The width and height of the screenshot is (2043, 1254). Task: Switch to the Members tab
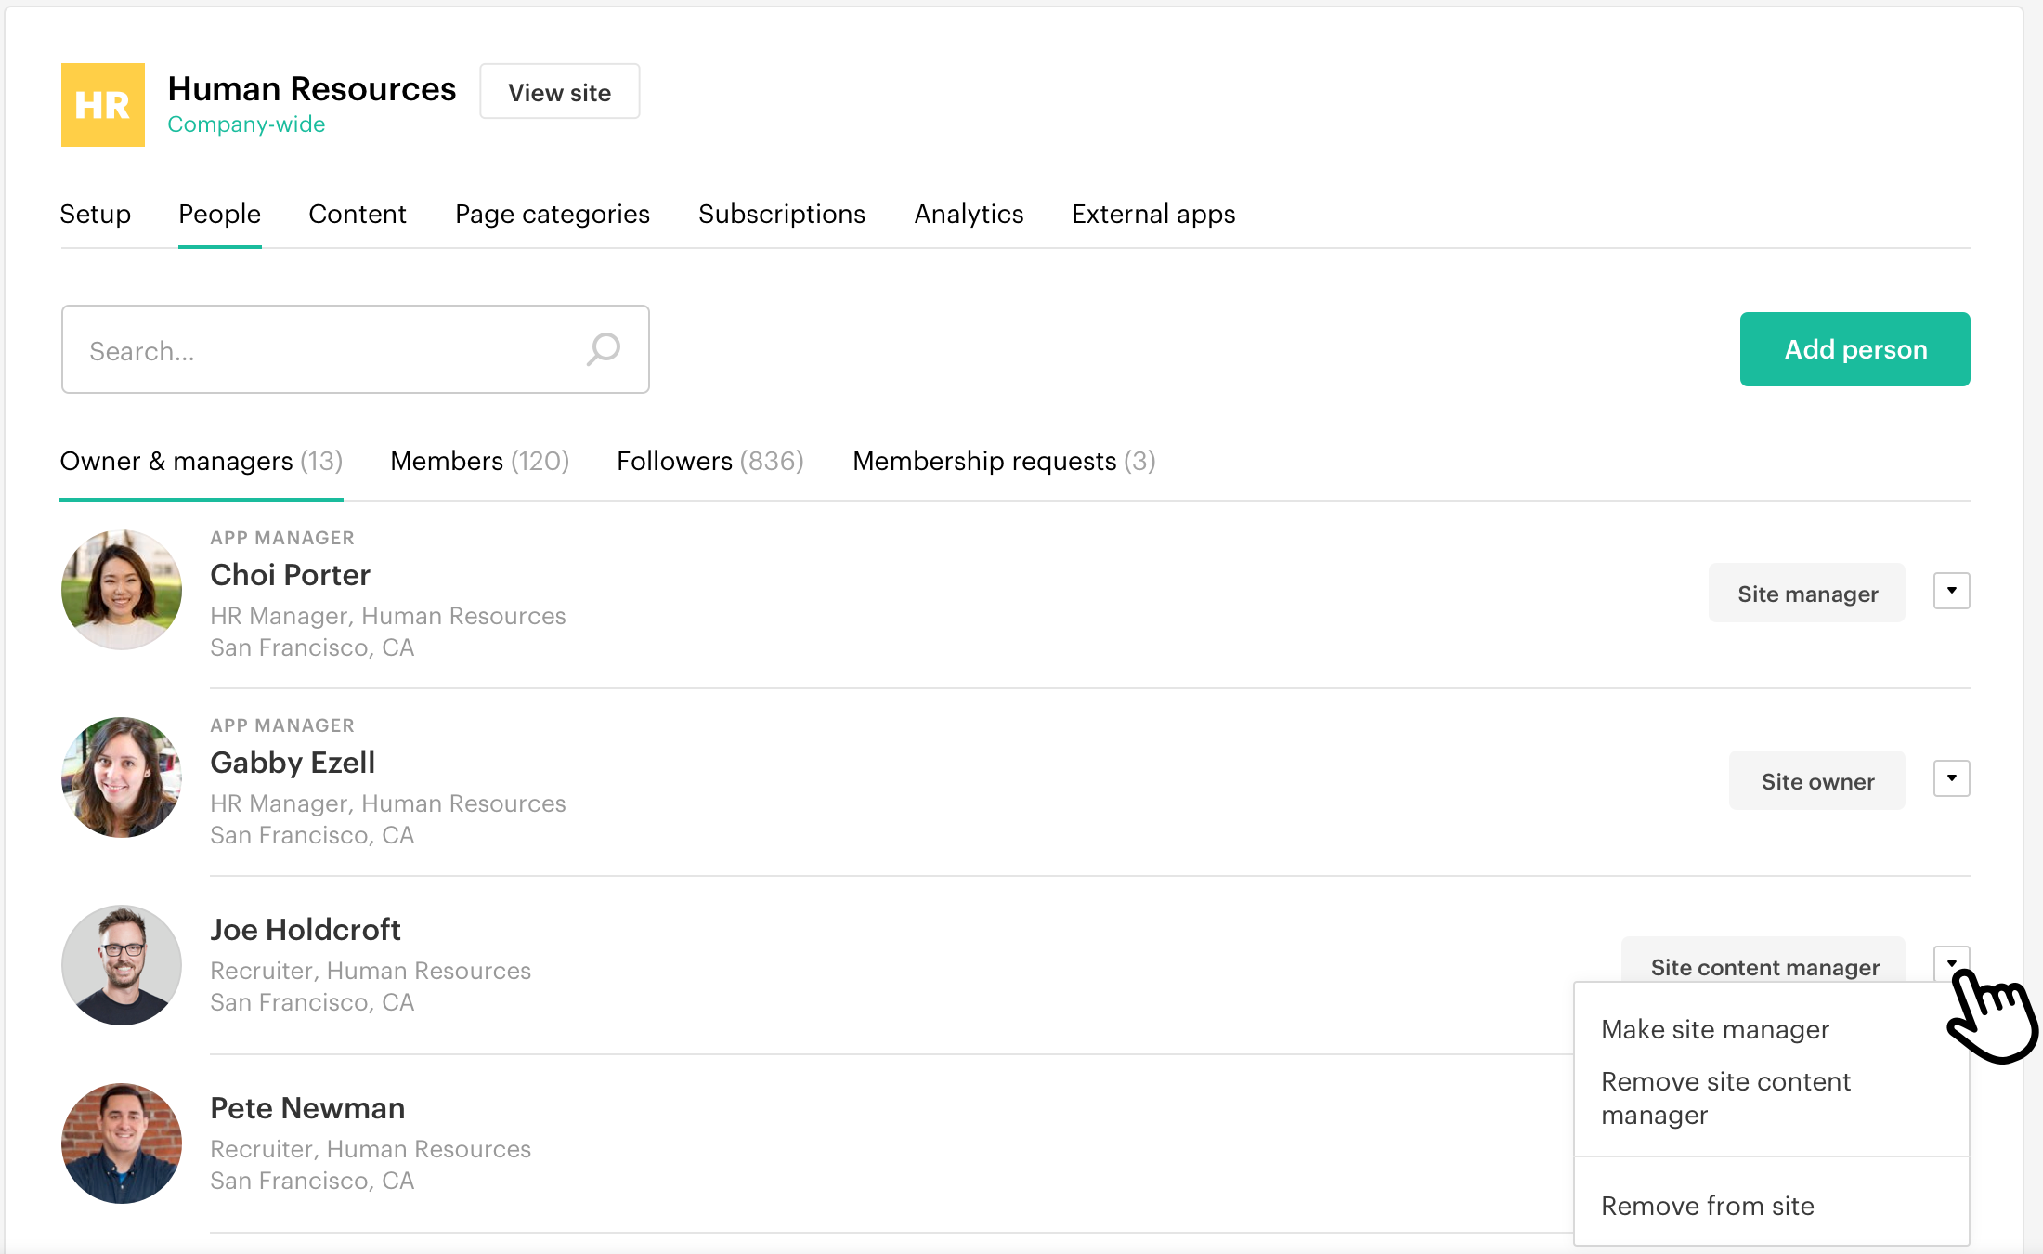(479, 461)
